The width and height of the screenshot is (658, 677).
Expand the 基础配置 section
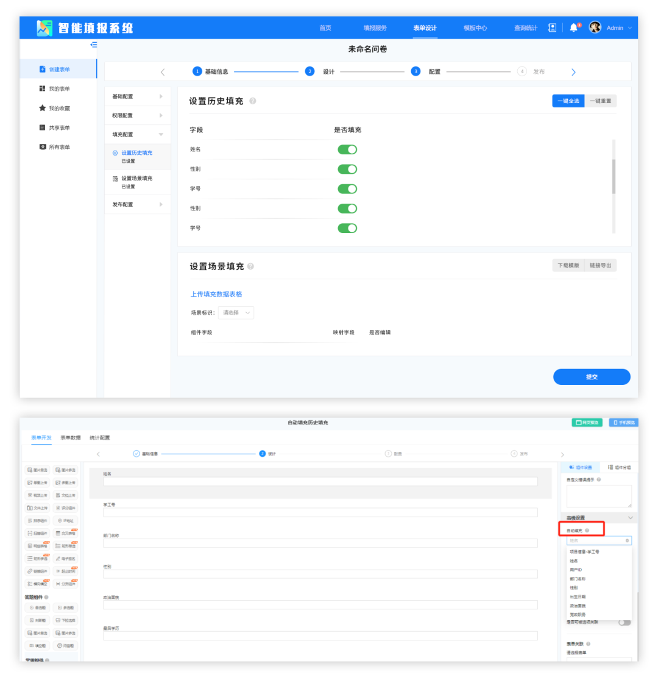(x=138, y=96)
